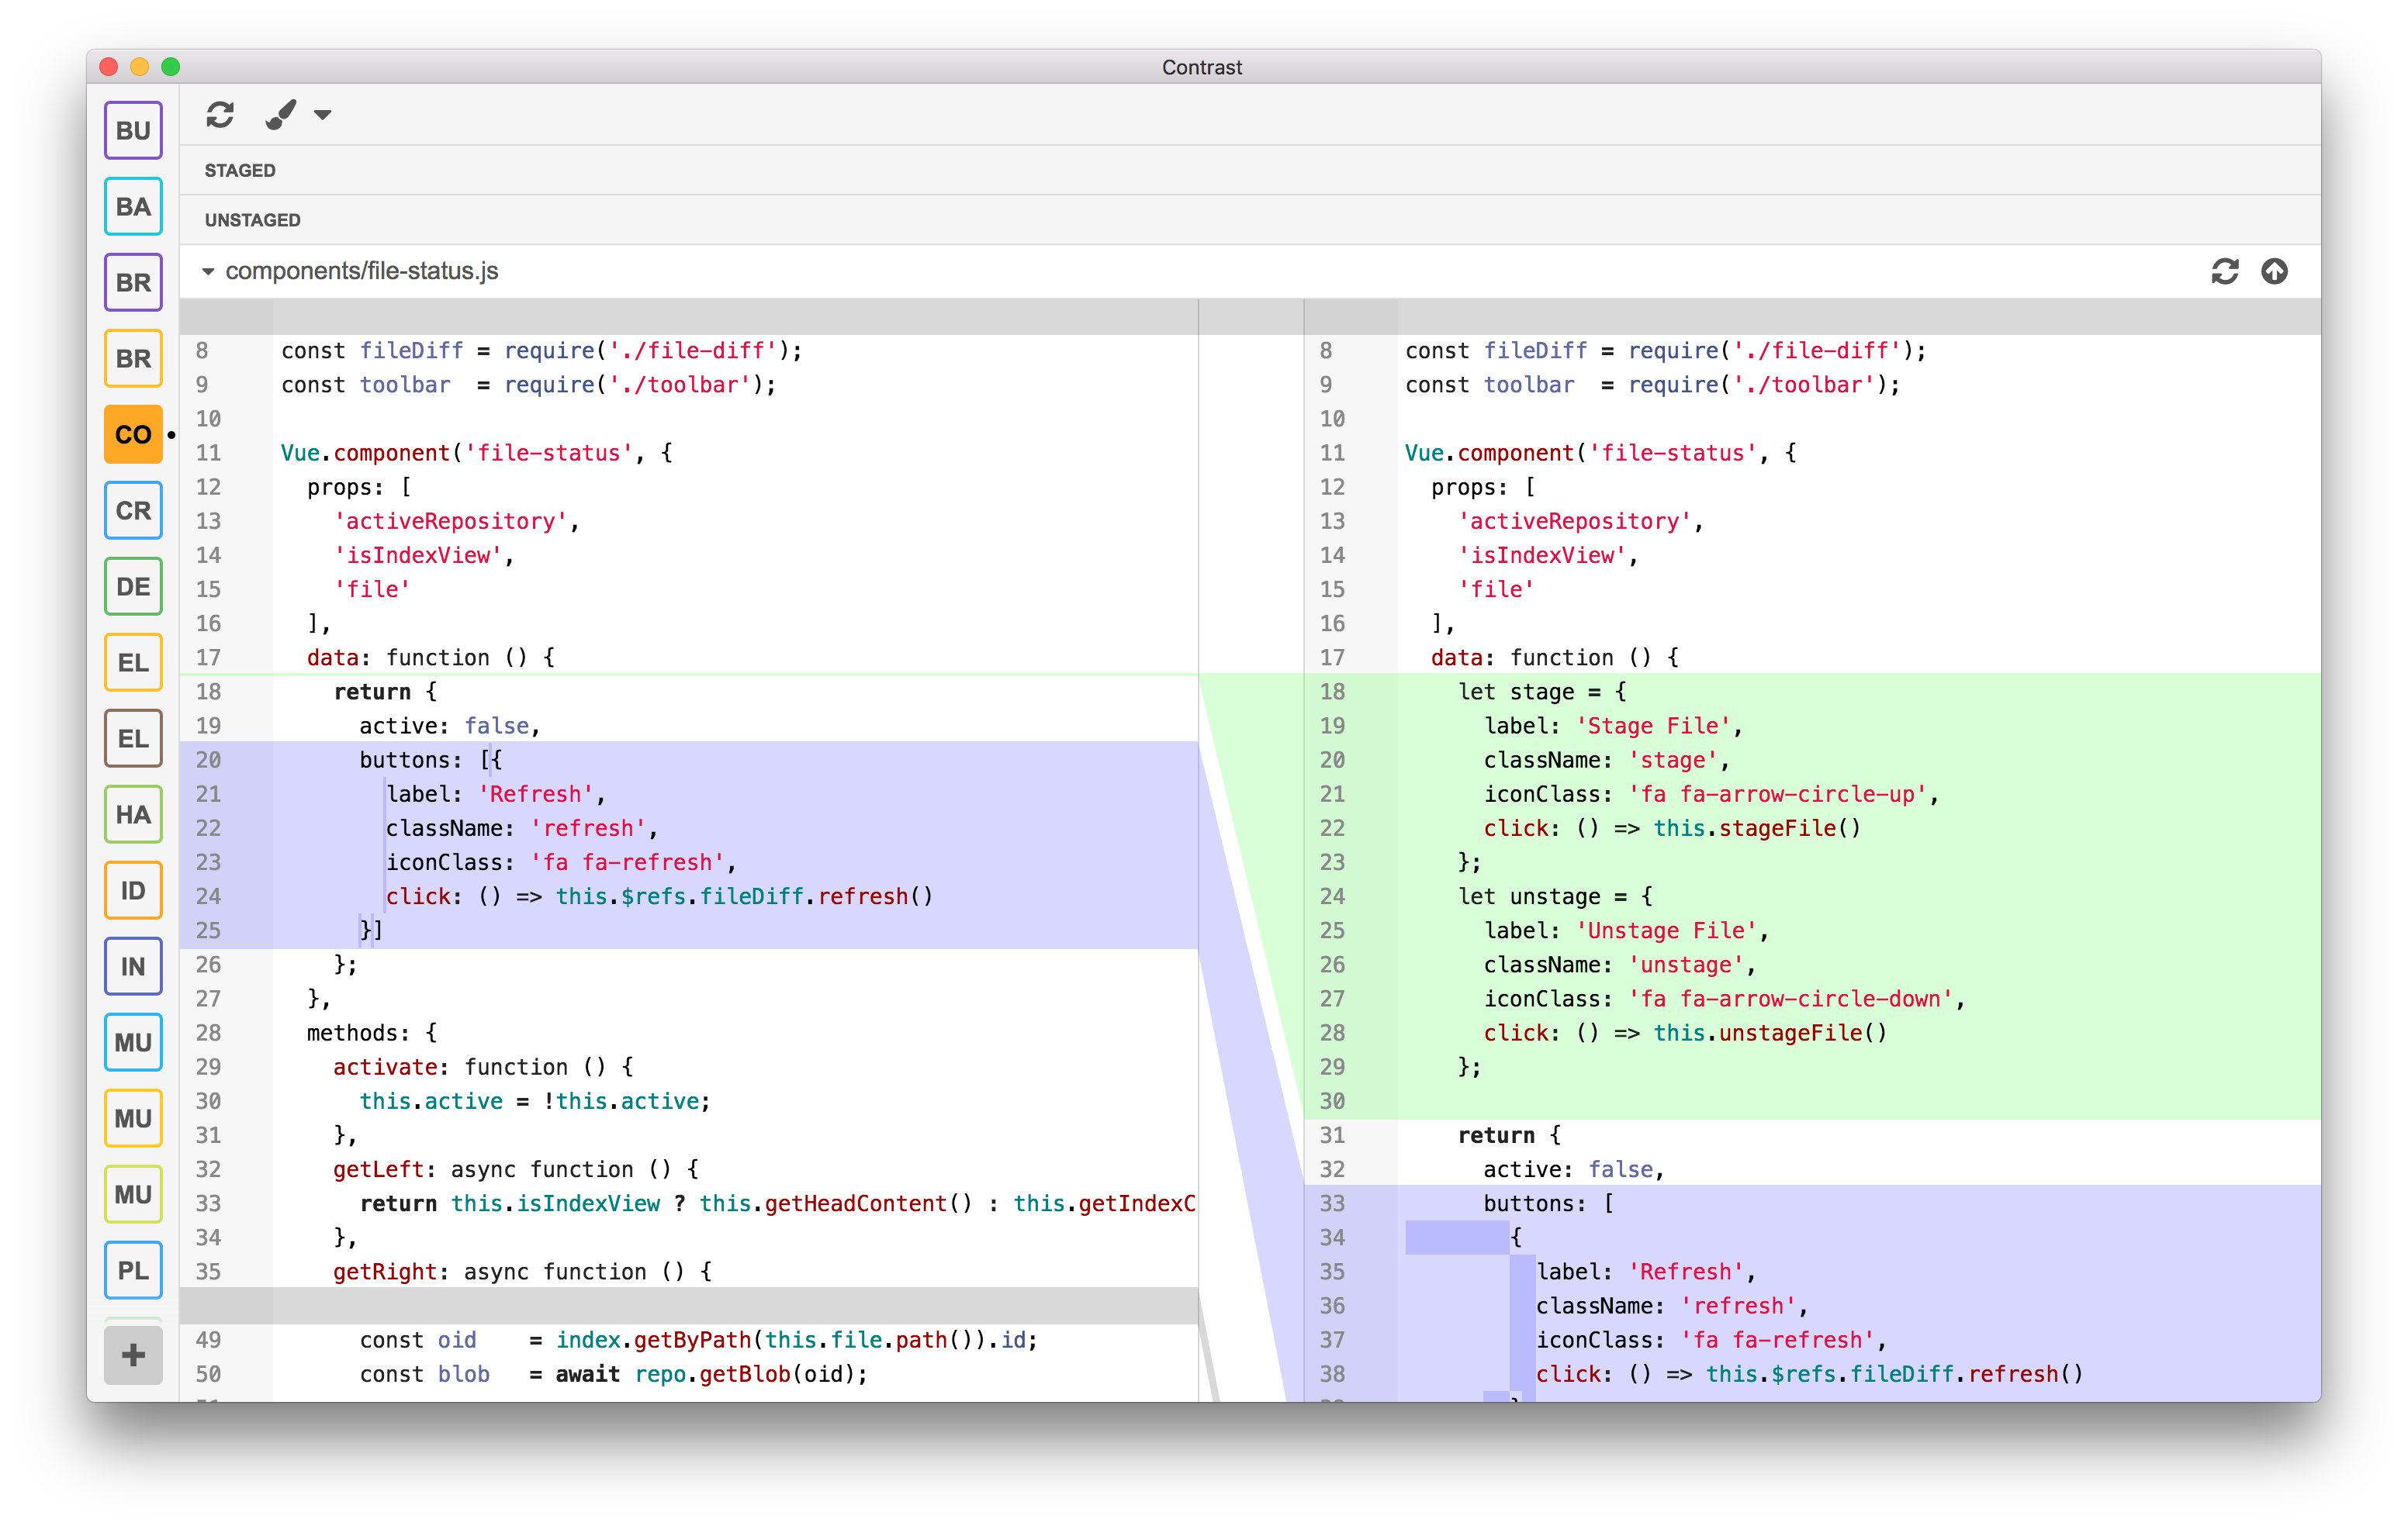
Task: Click 'buttons: [{' in the left pane
Action: coord(431,759)
